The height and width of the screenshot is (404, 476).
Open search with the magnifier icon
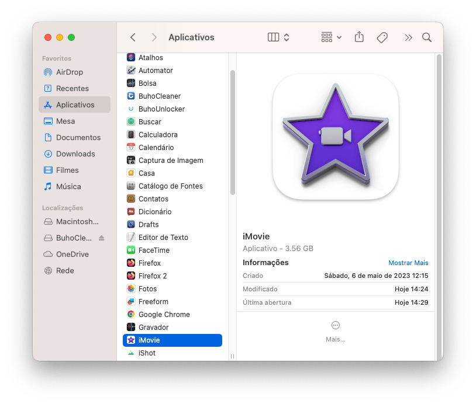click(427, 37)
